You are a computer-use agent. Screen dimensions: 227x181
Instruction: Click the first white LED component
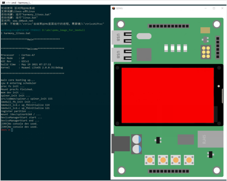click(x=166, y=48)
